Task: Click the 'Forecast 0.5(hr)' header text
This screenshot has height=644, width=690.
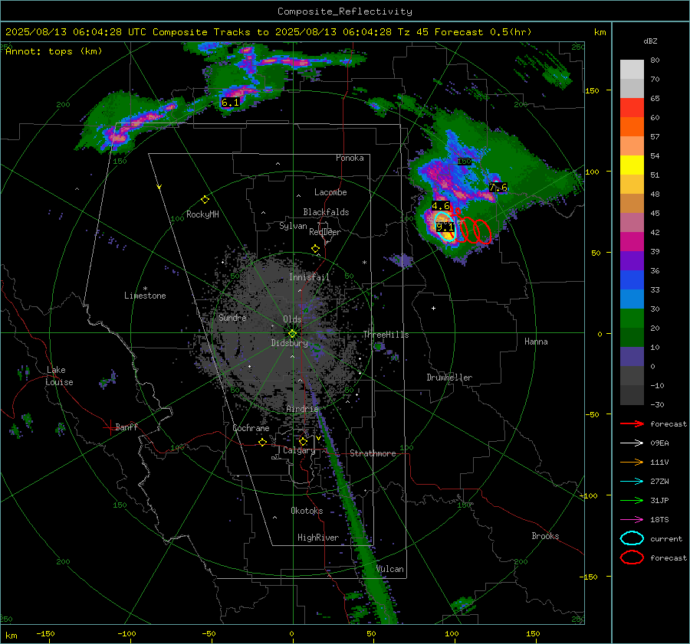Action: (483, 32)
